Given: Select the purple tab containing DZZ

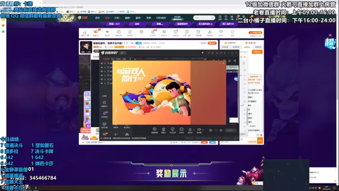Looking at the screenshot, I should point(114,24).
